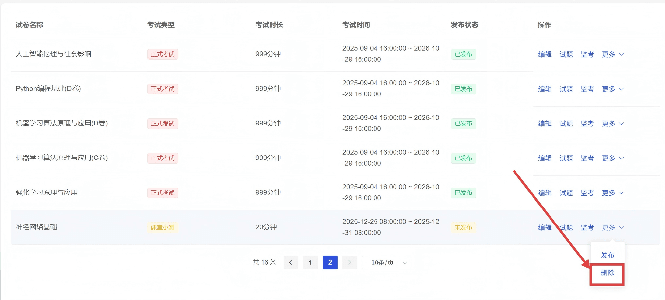This screenshot has height=300, width=665.
Task: Go to previous page arrow in pagination
Action: [x=290, y=262]
